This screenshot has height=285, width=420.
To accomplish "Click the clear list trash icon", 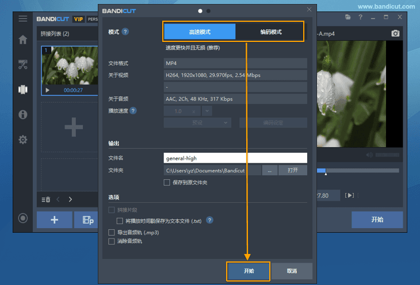I will click(x=46, y=199).
